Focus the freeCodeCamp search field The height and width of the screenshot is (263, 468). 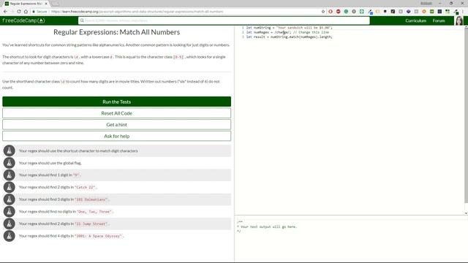tap(224, 20)
